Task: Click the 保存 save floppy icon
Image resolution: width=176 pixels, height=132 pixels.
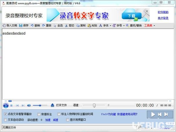Action: (21, 26)
